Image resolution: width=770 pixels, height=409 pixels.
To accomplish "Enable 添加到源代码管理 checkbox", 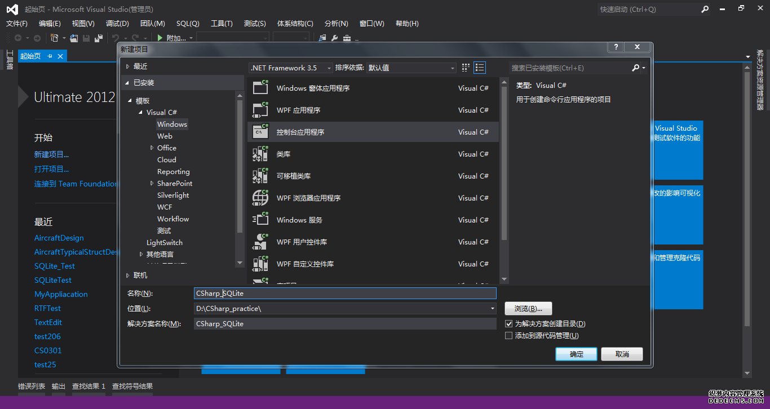I will click(x=509, y=336).
